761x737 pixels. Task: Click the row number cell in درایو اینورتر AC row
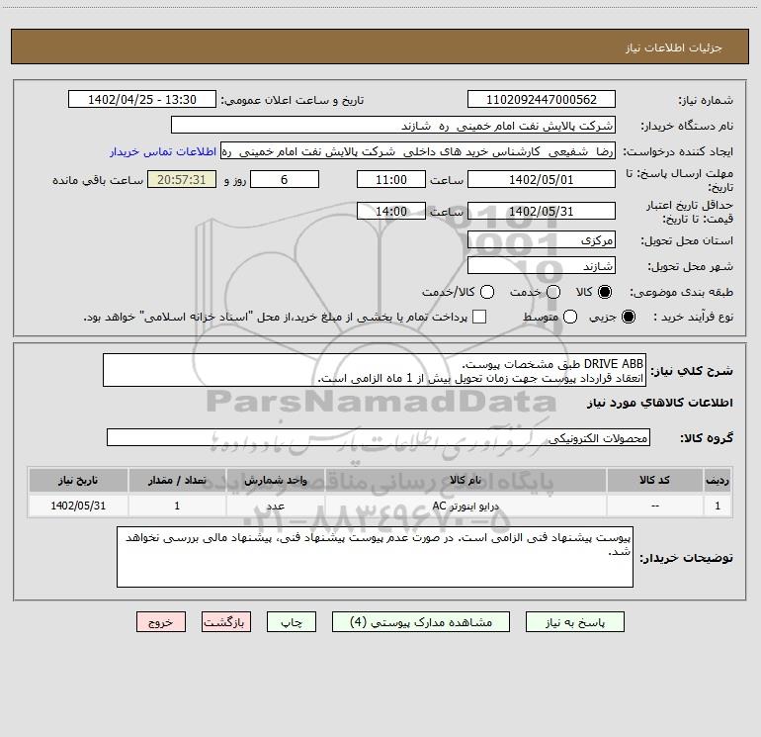click(x=718, y=506)
